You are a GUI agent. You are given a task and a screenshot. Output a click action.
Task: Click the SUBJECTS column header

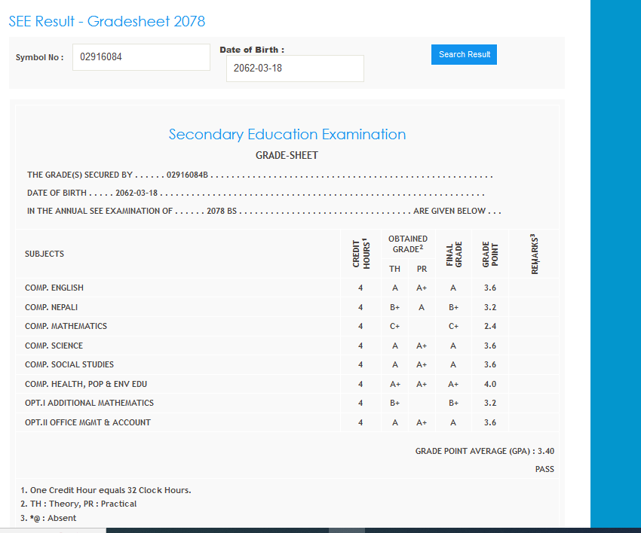tap(44, 254)
